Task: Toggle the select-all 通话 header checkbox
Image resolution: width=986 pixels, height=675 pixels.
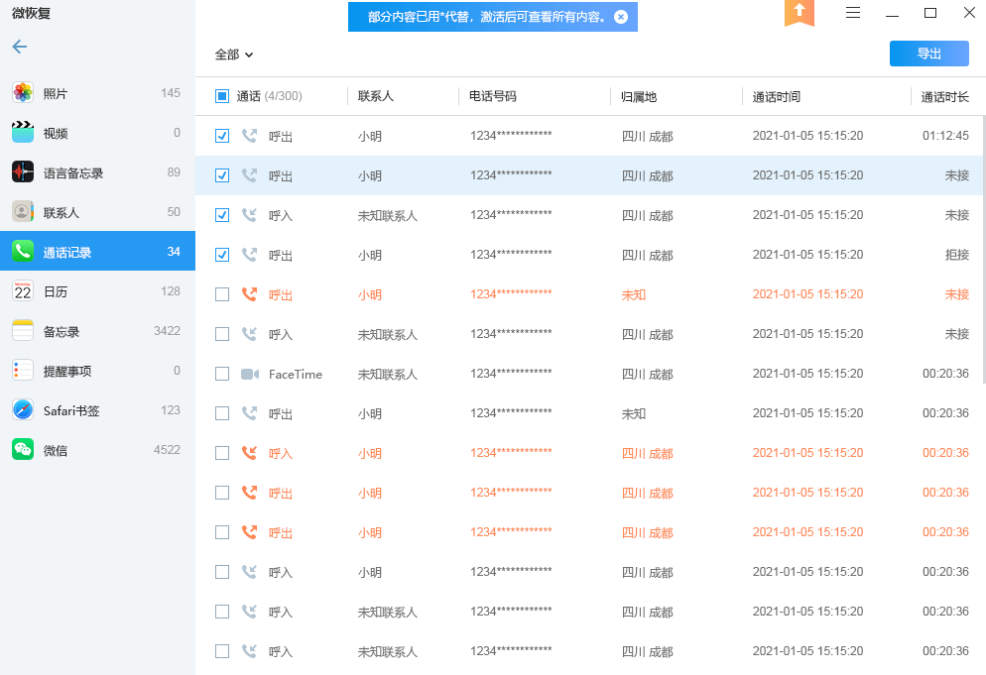Action: tap(222, 96)
